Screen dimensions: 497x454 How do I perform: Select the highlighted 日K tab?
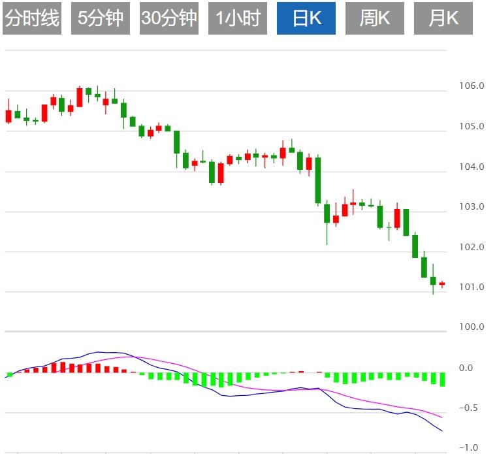pos(306,18)
